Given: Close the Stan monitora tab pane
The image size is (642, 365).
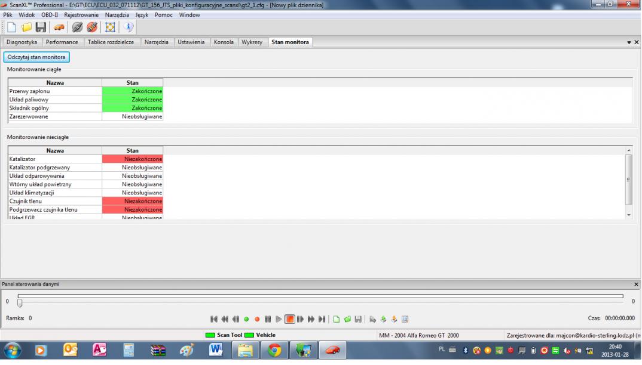Looking at the screenshot, I should coord(636,42).
